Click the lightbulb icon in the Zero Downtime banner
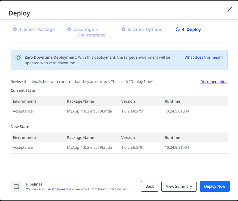This screenshot has height=201, width=238. point(18,57)
